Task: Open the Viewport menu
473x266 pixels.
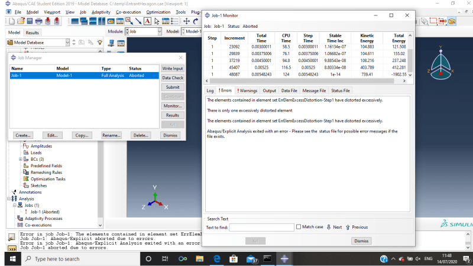Action: (52, 12)
